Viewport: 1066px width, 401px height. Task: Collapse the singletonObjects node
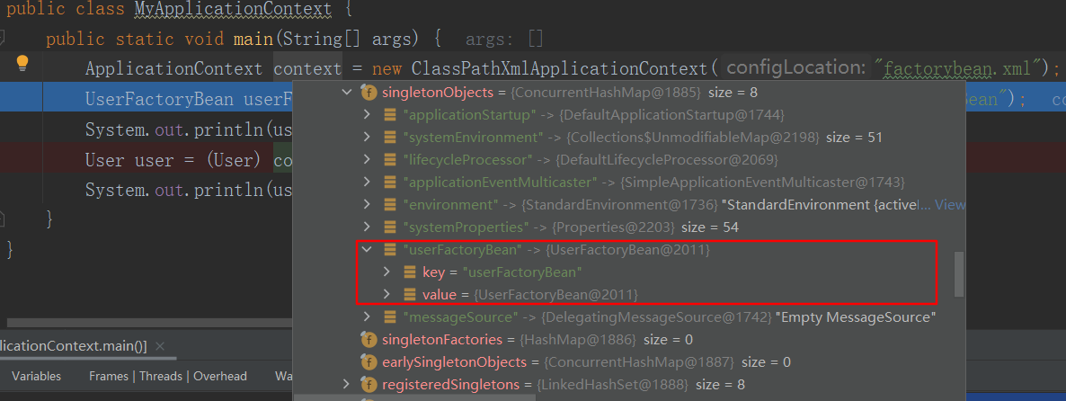pos(347,92)
